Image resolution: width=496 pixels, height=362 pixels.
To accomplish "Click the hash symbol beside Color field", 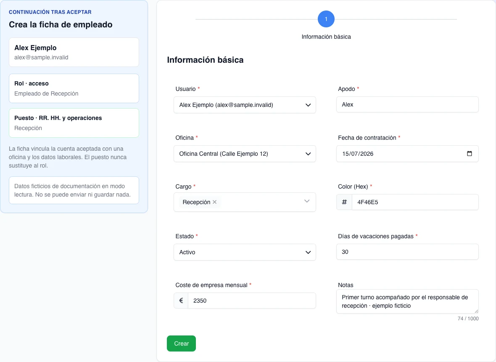I will [x=344, y=202].
